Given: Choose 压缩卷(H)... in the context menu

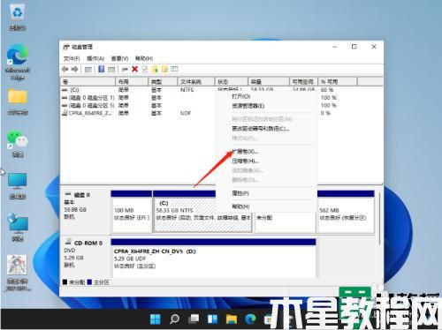Looking at the screenshot, I should 245,161.
